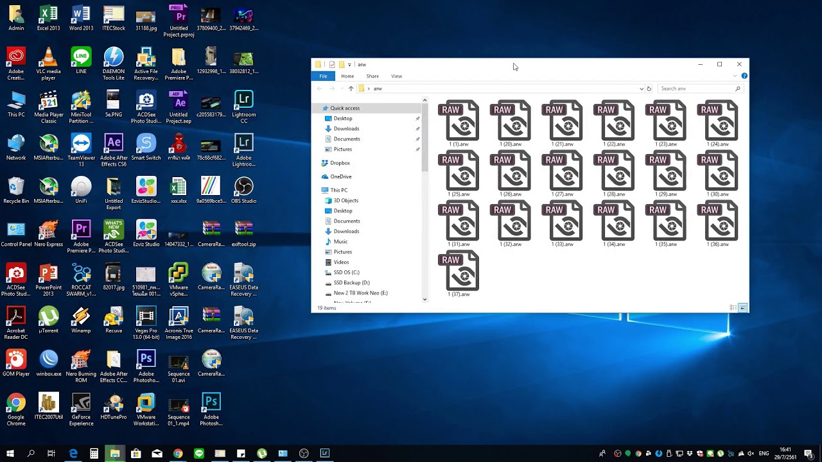Click the arw breadcrumb in address bar
The image size is (822, 462).
point(378,89)
